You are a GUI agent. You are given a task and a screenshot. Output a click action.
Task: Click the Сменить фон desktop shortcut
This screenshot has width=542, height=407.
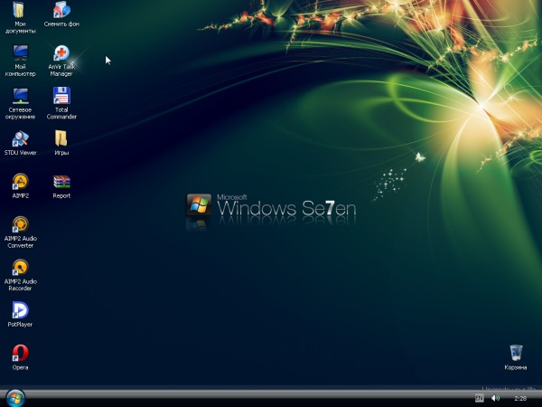click(61, 10)
